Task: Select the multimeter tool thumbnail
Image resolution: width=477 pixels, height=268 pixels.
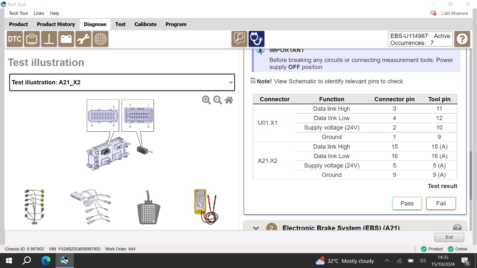Action: pos(206,207)
